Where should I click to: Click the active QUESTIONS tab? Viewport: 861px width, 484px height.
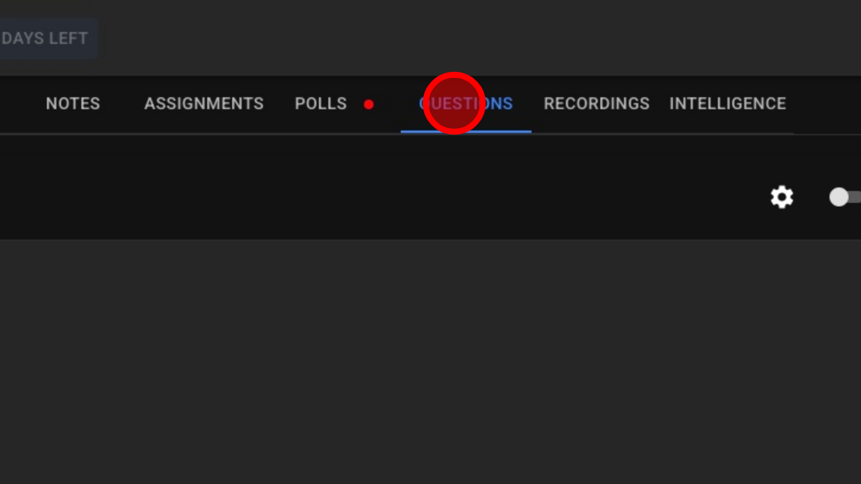coord(466,104)
